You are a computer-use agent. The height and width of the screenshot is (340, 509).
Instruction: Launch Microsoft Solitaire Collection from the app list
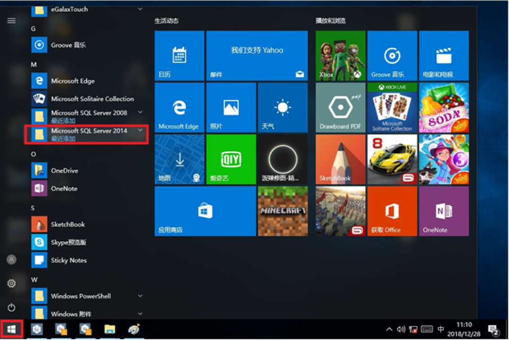point(88,99)
